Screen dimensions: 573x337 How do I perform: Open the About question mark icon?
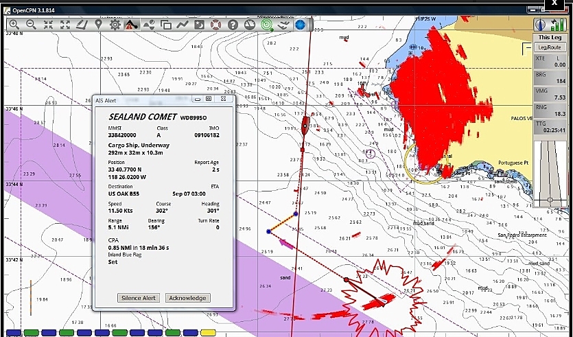(233, 25)
